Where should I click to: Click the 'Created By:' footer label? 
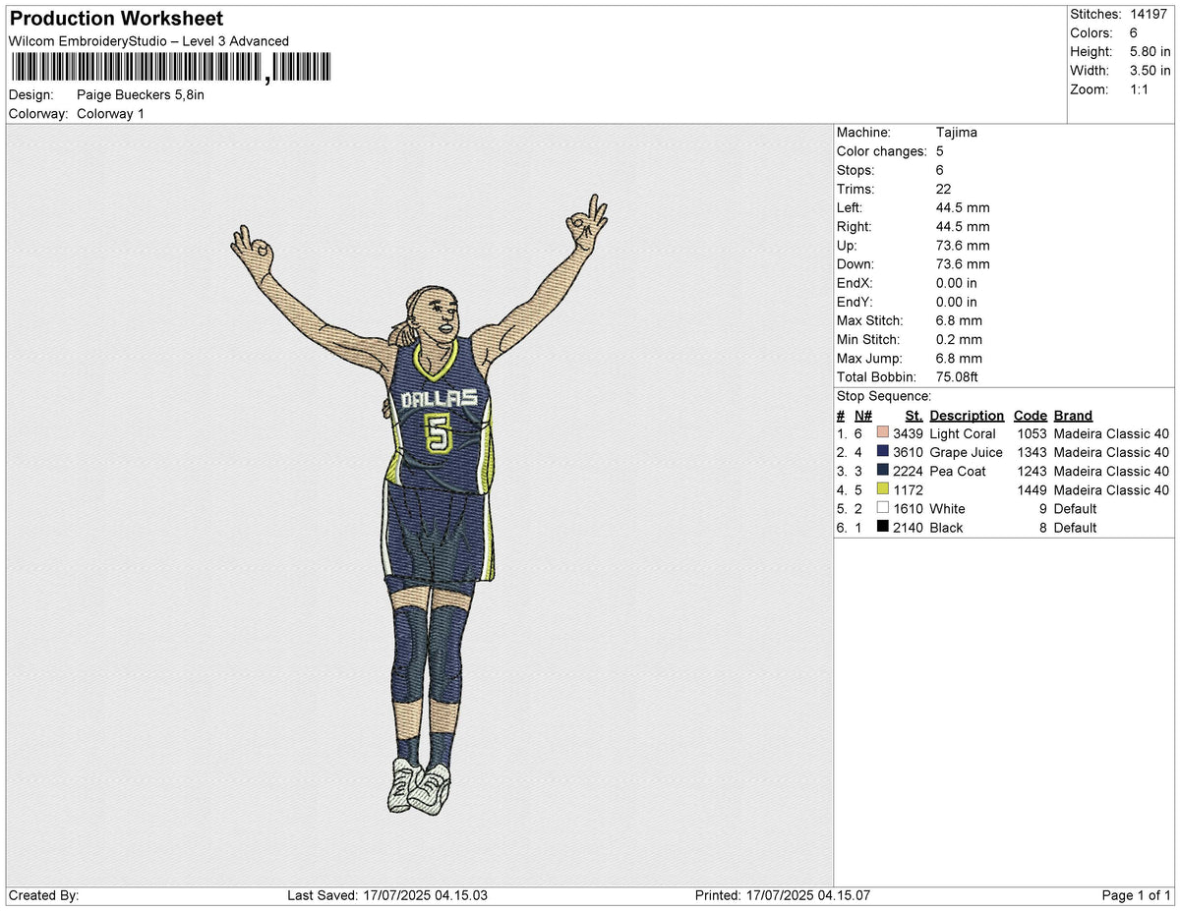click(x=43, y=895)
